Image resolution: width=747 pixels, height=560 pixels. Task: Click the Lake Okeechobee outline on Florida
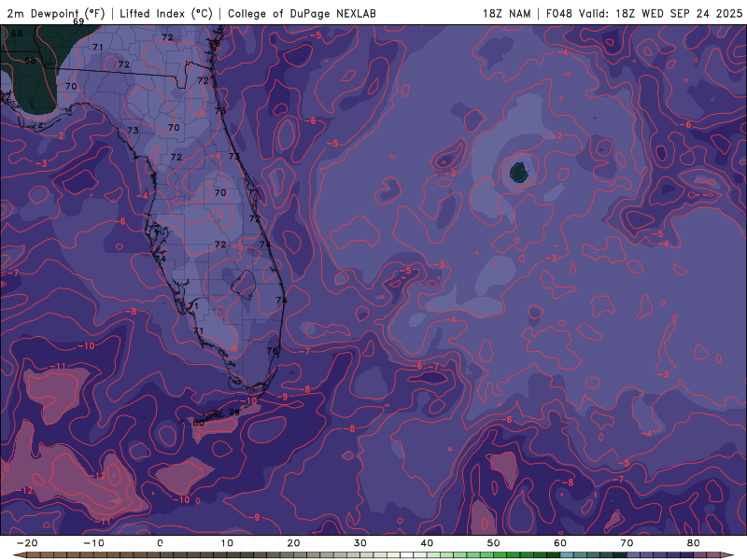244,285
